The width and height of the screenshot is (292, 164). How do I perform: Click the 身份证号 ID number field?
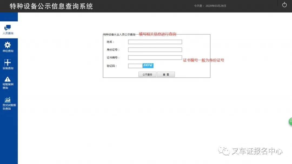[155, 50]
